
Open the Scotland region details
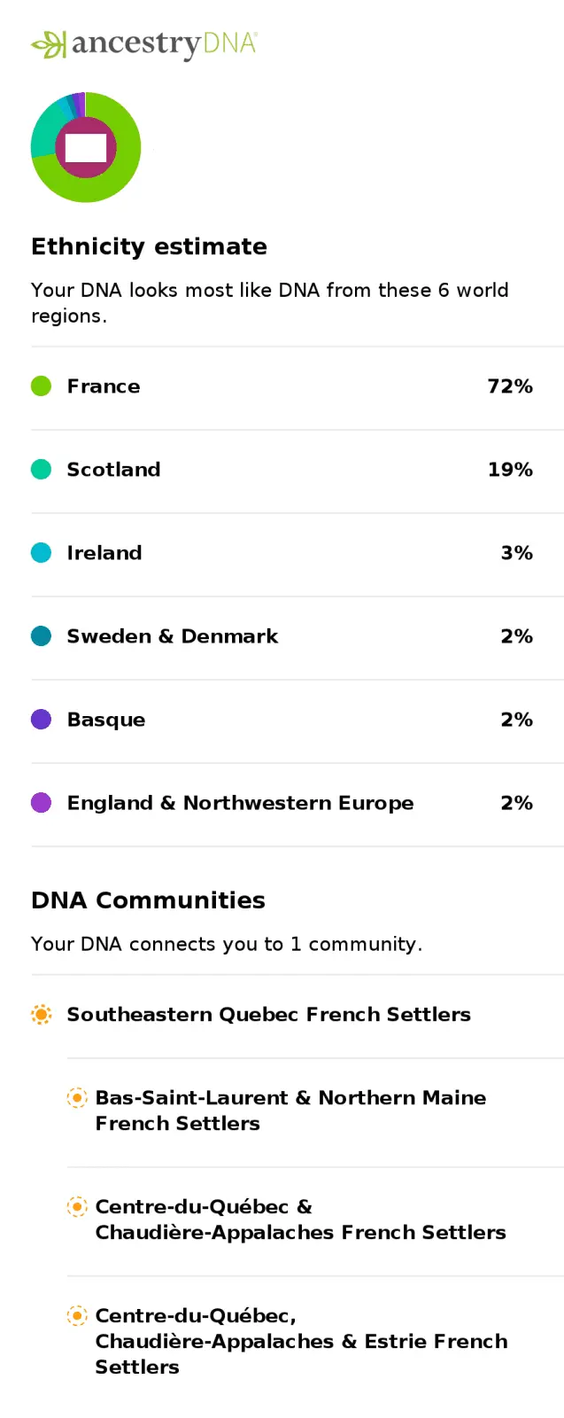[x=114, y=470]
